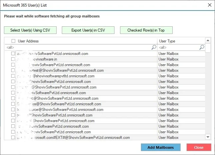Click Checked Row(s) in Top button
The height and width of the screenshot is (155, 215).
click(146, 30)
